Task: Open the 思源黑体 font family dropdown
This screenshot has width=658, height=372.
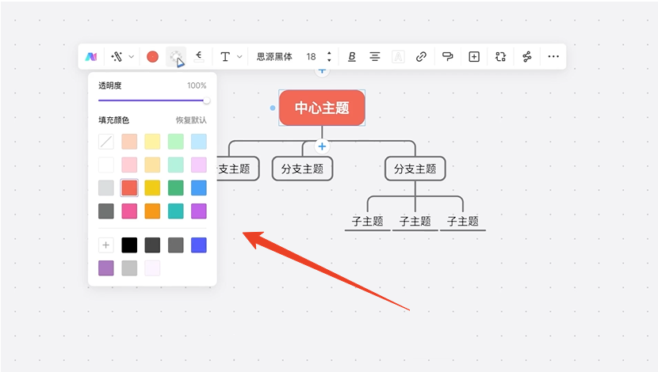Action: point(274,57)
